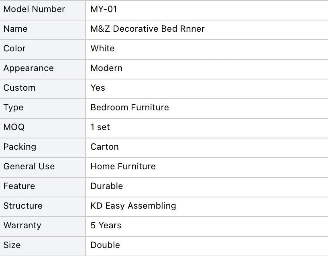Click the "Double" size value
This screenshot has width=328, height=256.
(x=105, y=245)
